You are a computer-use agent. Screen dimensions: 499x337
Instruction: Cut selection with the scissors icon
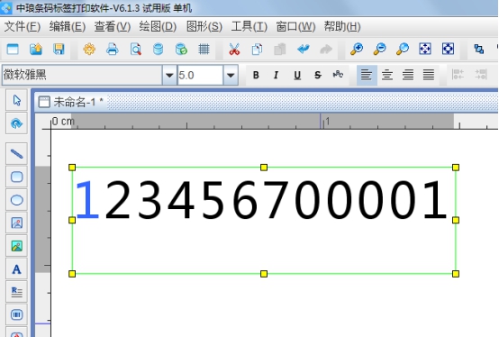click(234, 50)
